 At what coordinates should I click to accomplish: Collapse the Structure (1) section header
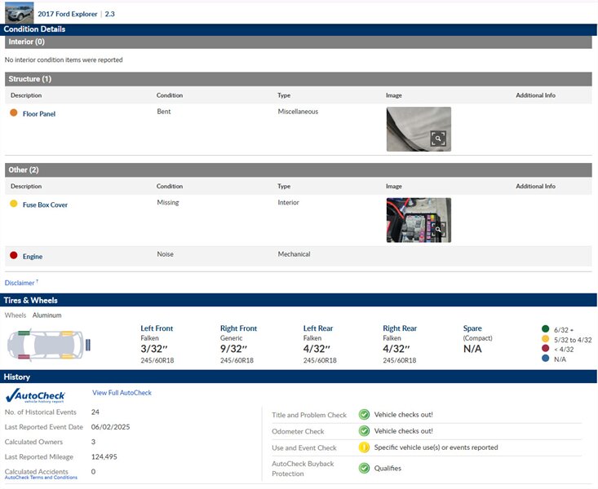(x=298, y=79)
